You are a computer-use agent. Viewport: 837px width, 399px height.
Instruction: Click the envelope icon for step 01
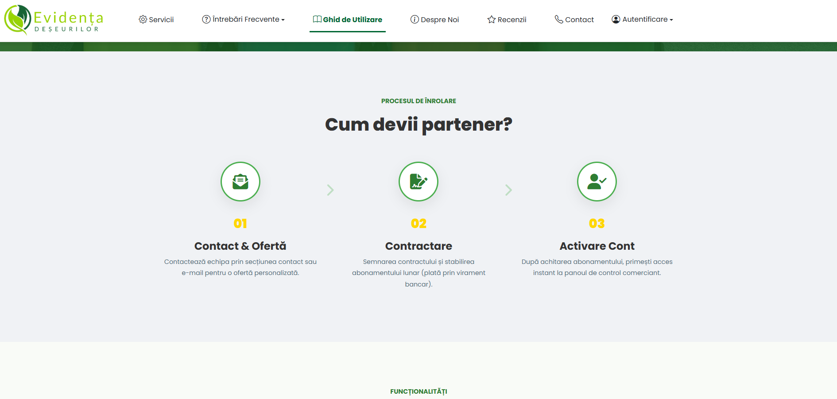240,182
